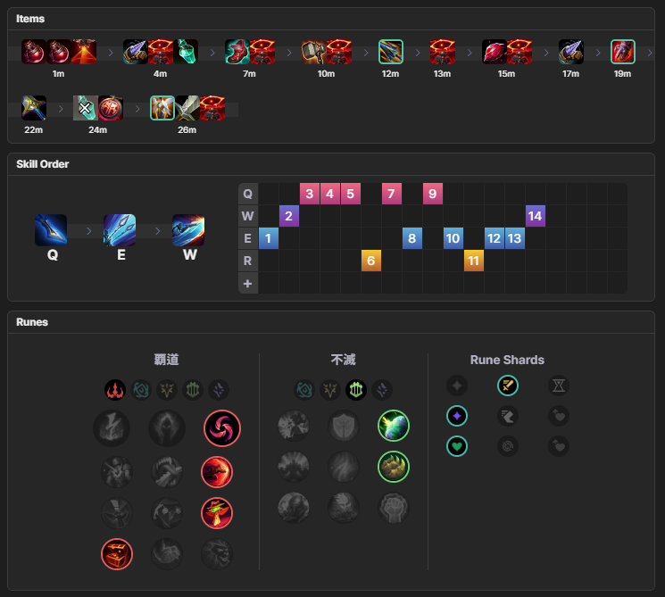Toggle the grey circular shard in the bottom row

(508, 446)
